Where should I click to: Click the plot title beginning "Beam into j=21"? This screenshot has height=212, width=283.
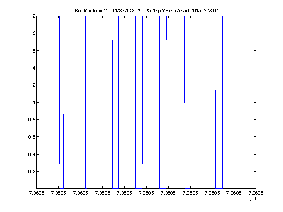[147, 11]
